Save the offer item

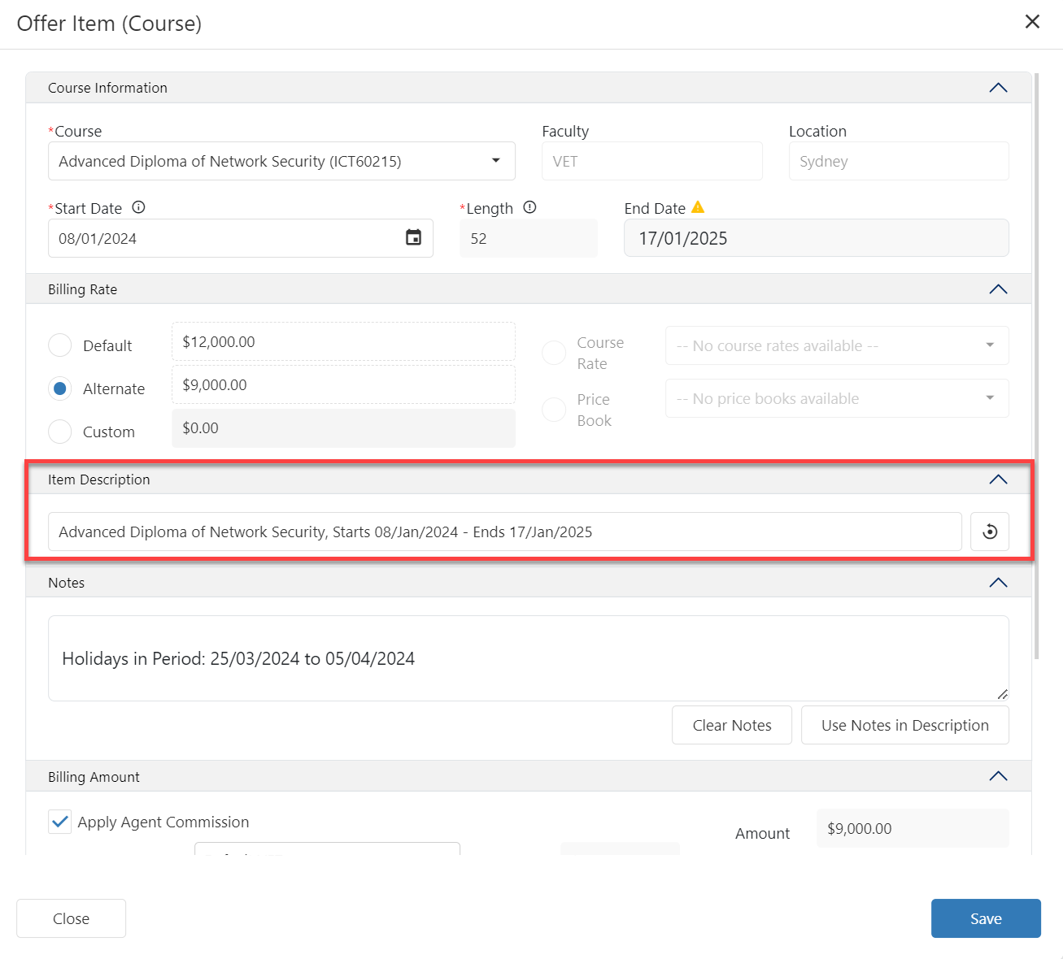tap(985, 918)
